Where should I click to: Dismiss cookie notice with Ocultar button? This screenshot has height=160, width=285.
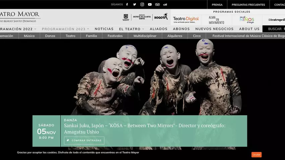256,155
